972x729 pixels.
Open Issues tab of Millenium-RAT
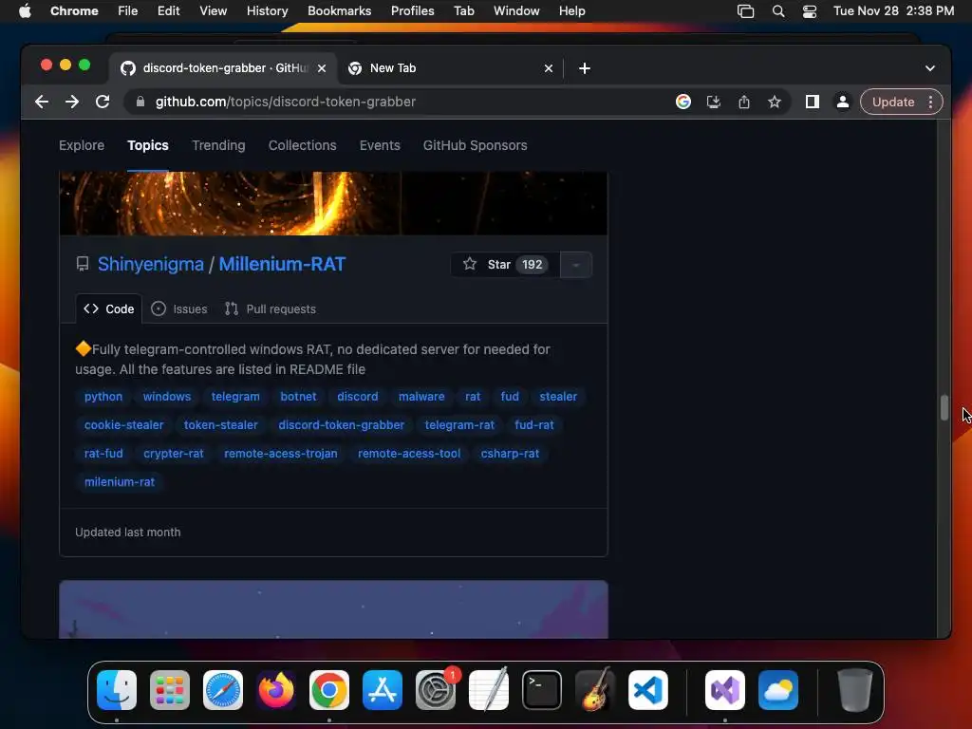(x=179, y=308)
